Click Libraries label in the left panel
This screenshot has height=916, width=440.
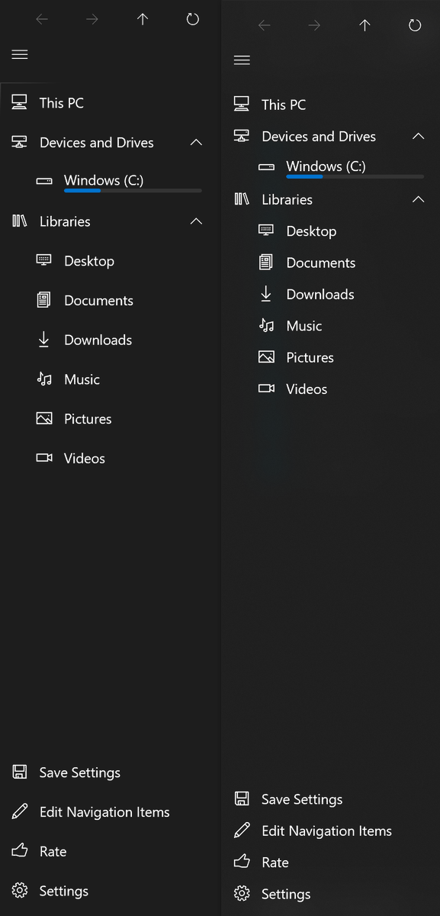pyautogui.click(x=65, y=221)
